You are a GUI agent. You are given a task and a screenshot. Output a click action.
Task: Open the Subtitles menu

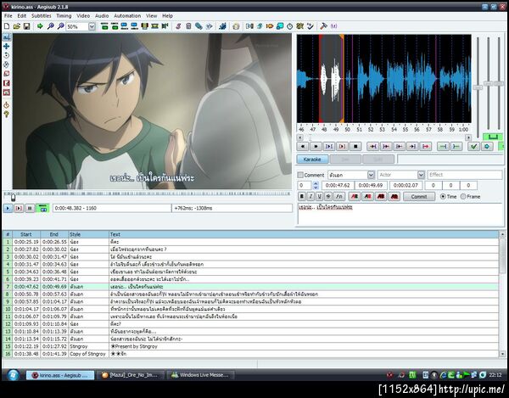point(42,15)
